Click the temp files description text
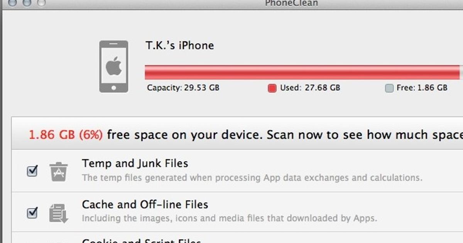This screenshot has width=463, height=243. point(252,178)
